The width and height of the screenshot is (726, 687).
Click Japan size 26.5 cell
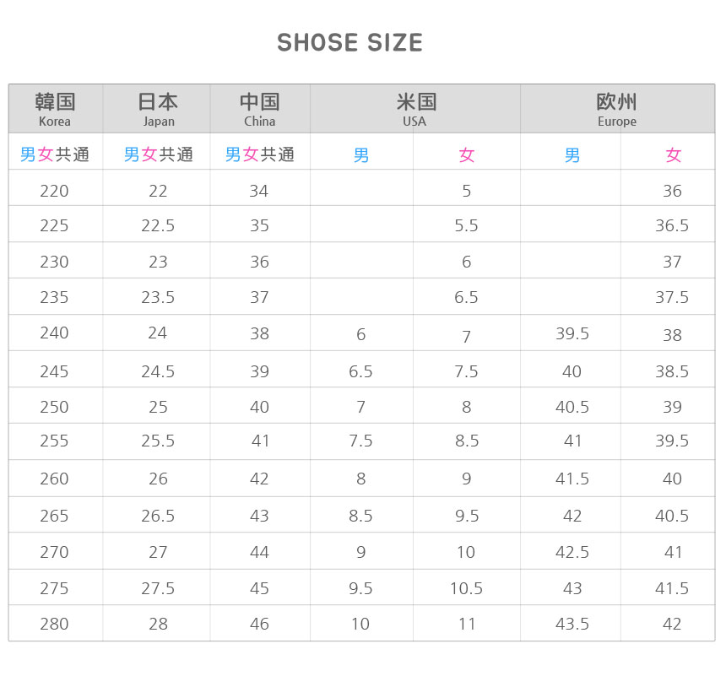click(x=158, y=516)
